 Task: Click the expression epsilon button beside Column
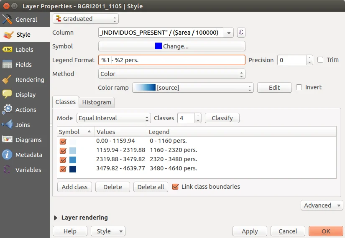pos(241,33)
